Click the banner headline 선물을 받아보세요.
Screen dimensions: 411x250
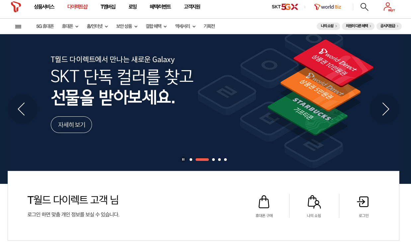113,97
